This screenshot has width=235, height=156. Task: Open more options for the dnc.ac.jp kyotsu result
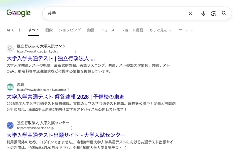pos(75,51)
